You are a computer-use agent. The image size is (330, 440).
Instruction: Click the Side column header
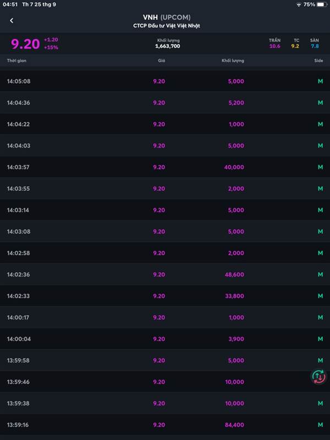tap(318, 61)
